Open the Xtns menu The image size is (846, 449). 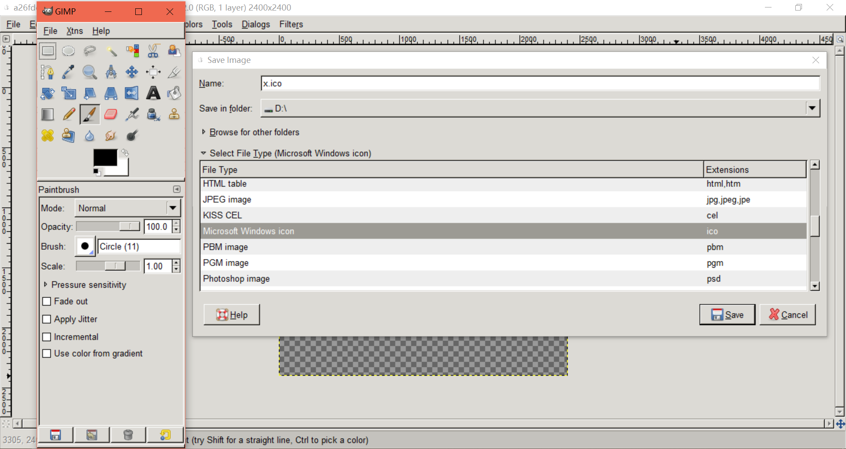[x=74, y=31]
